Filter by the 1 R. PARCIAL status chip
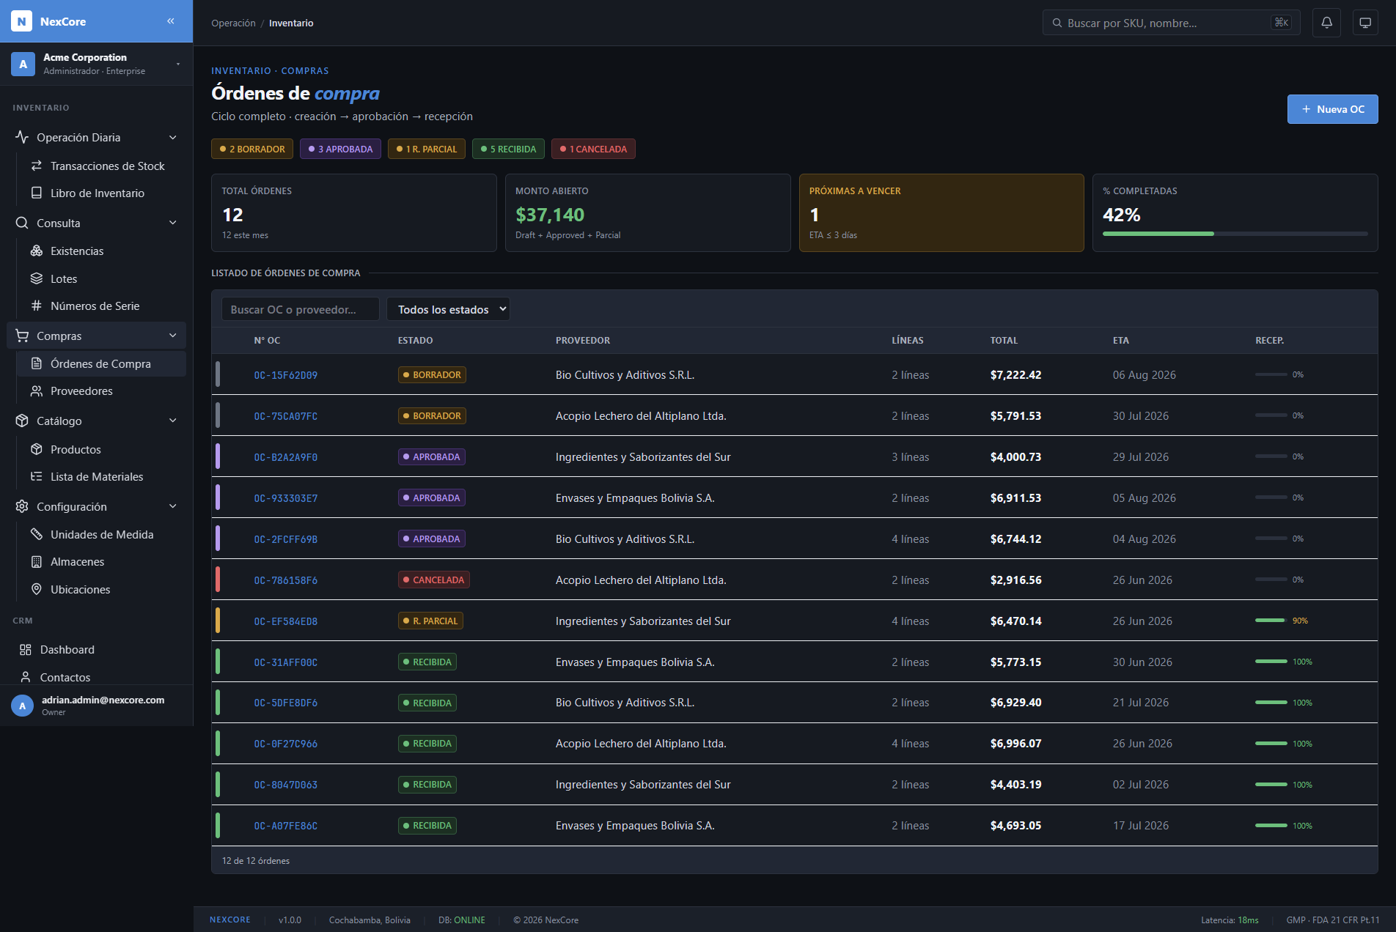Screen dimensions: 1396x932 point(427,149)
